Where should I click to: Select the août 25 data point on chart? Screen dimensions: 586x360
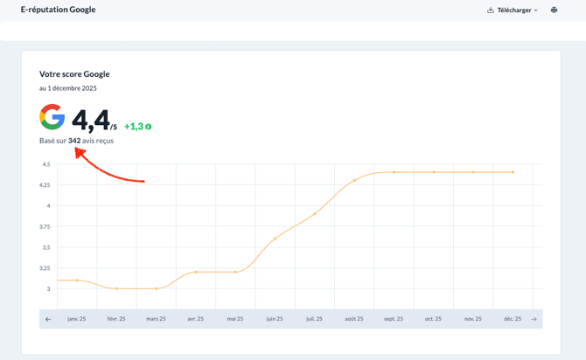coord(354,181)
